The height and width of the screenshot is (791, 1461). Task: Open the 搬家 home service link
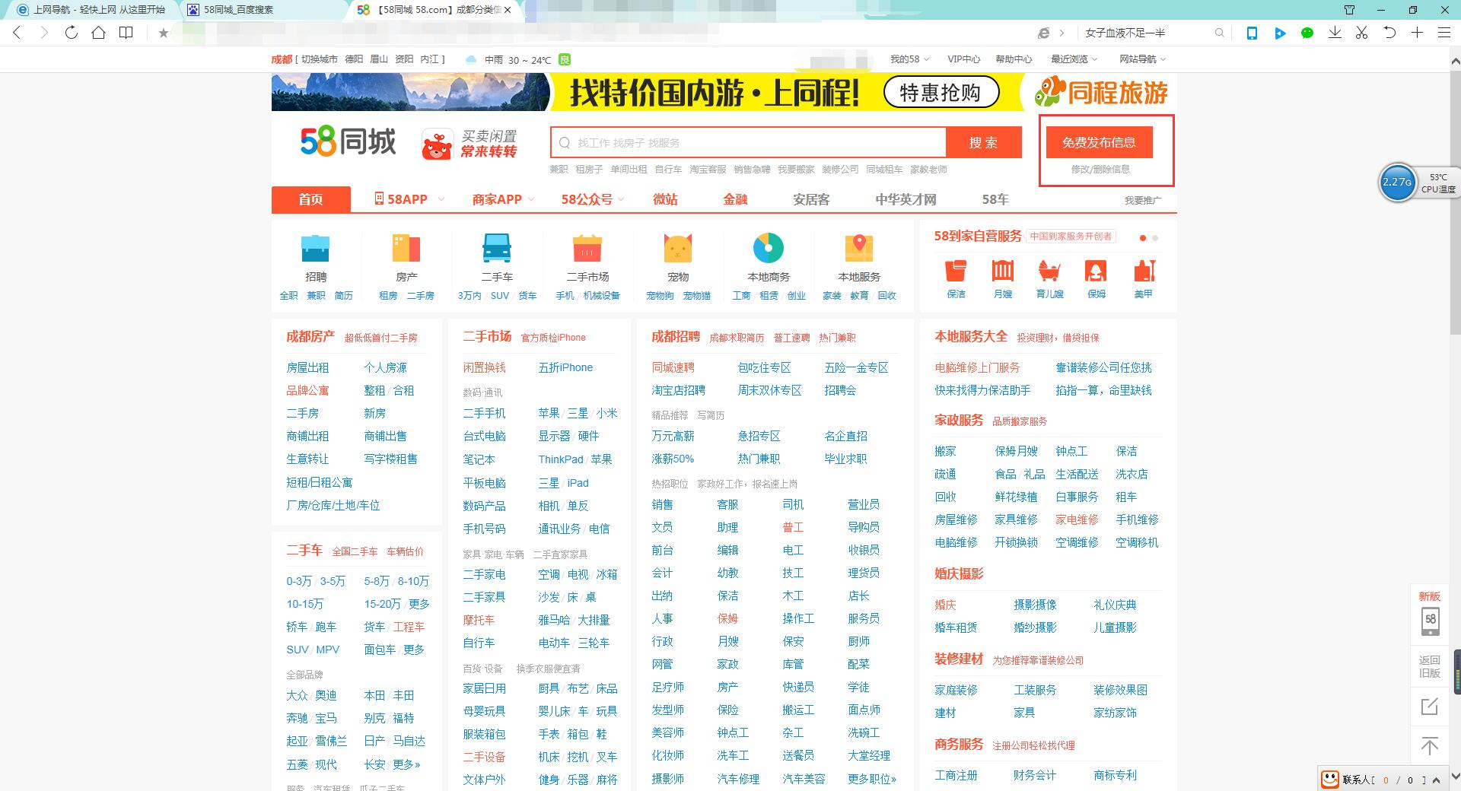[x=945, y=451]
